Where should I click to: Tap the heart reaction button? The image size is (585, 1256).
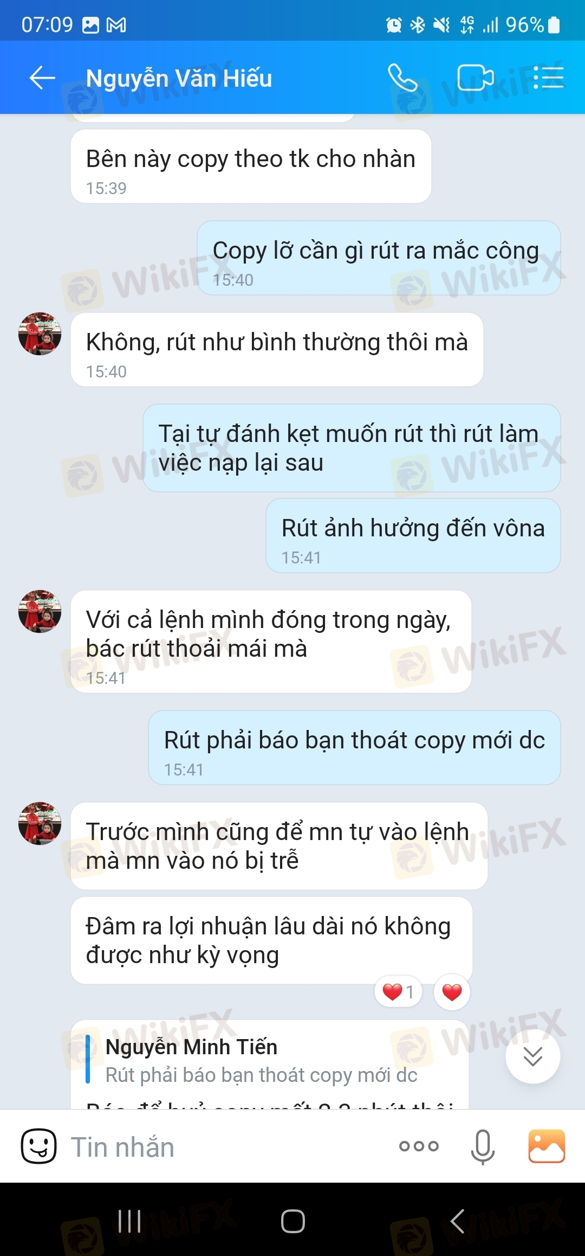tap(452, 992)
